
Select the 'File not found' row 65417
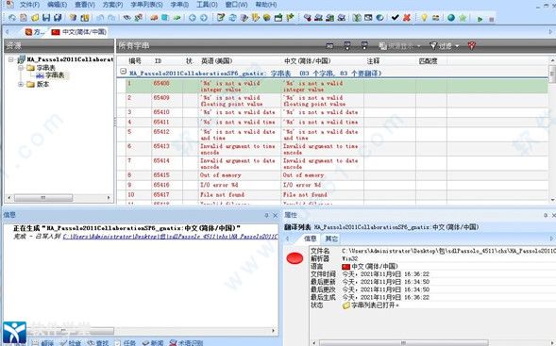point(336,195)
